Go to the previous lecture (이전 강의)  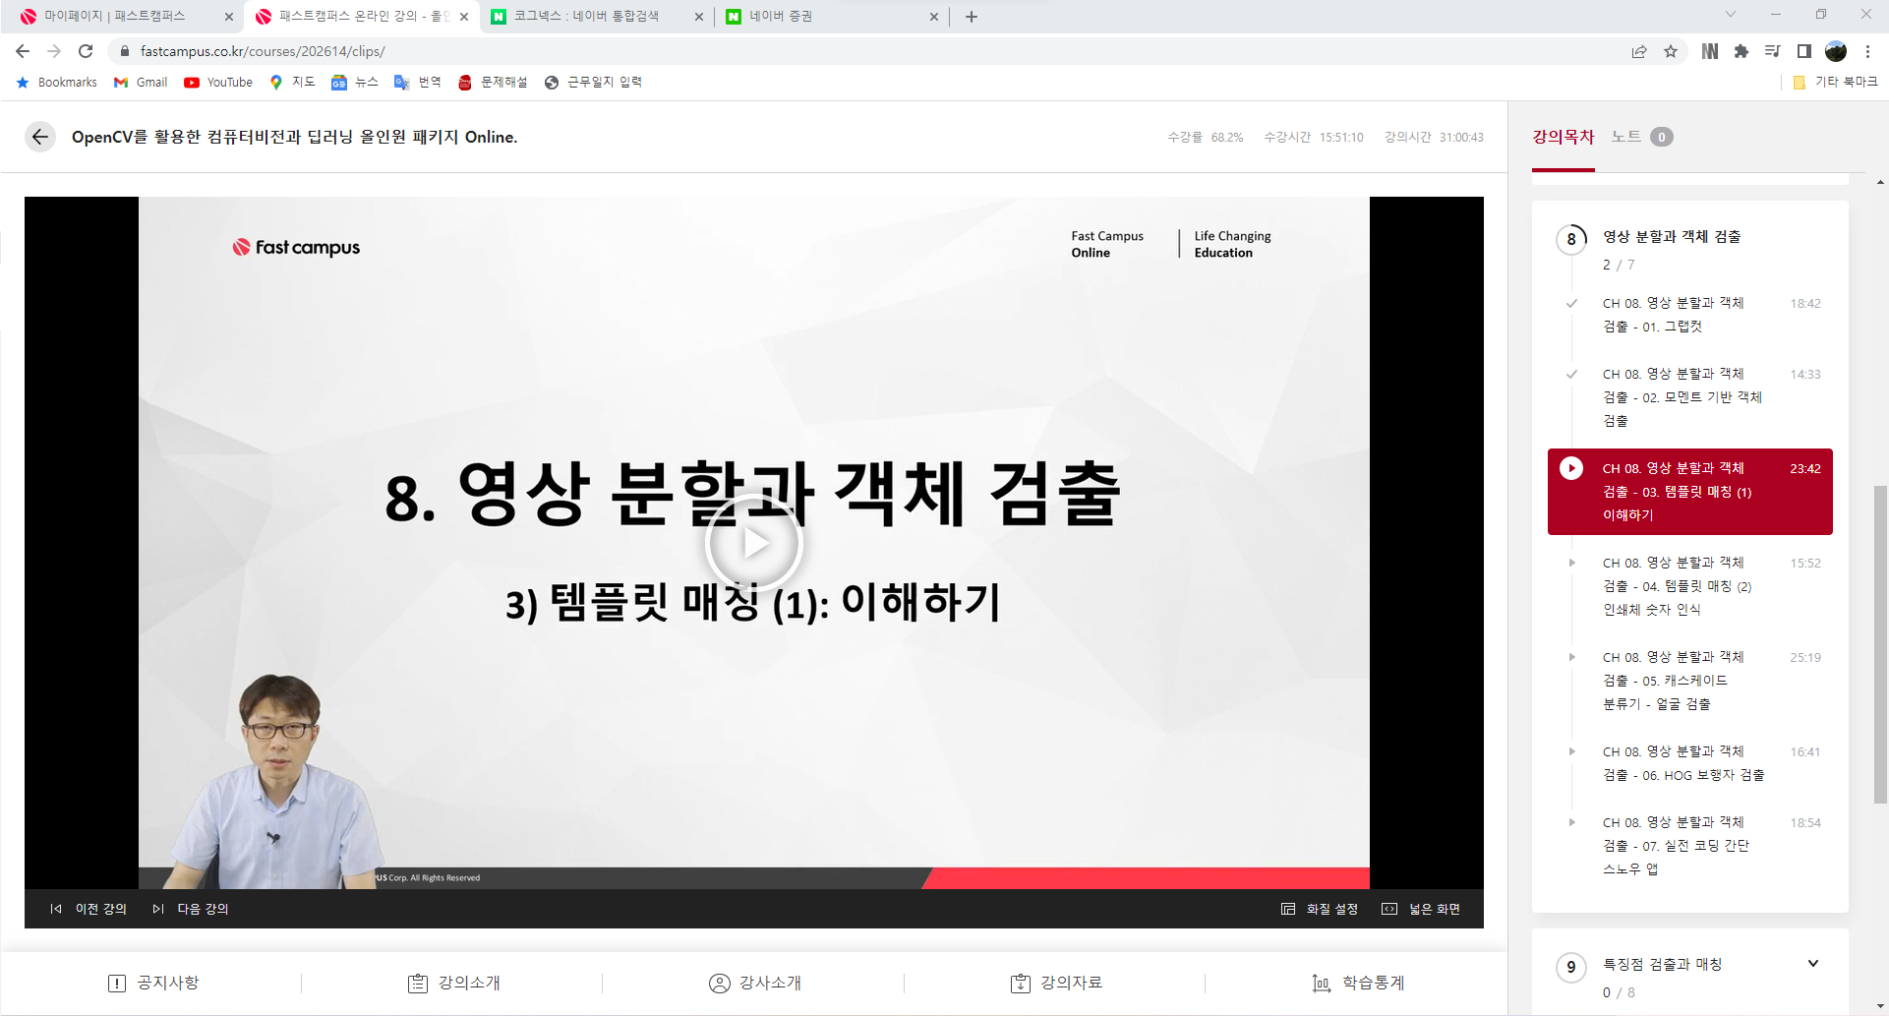(89, 909)
